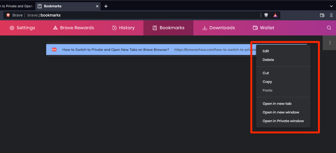Open the Brave Wallet icon in toolbar
This screenshot has width=336, height=153.
tap(322, 15)
